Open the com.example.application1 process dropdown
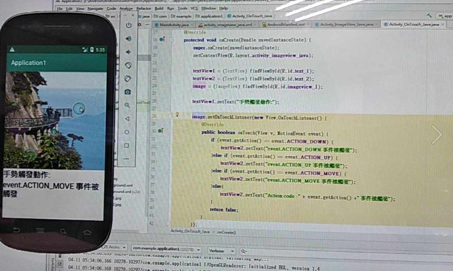453x271 pixels. [166, 249]
